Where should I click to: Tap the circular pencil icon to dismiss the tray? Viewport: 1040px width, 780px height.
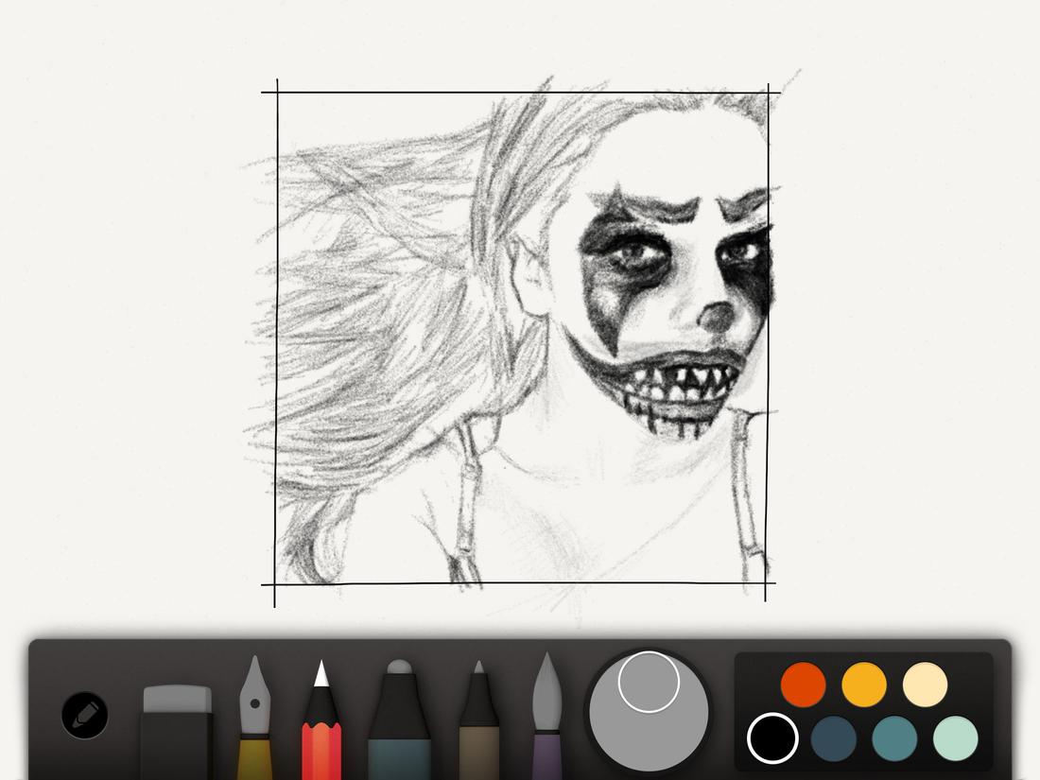click(x=83, y=716)
